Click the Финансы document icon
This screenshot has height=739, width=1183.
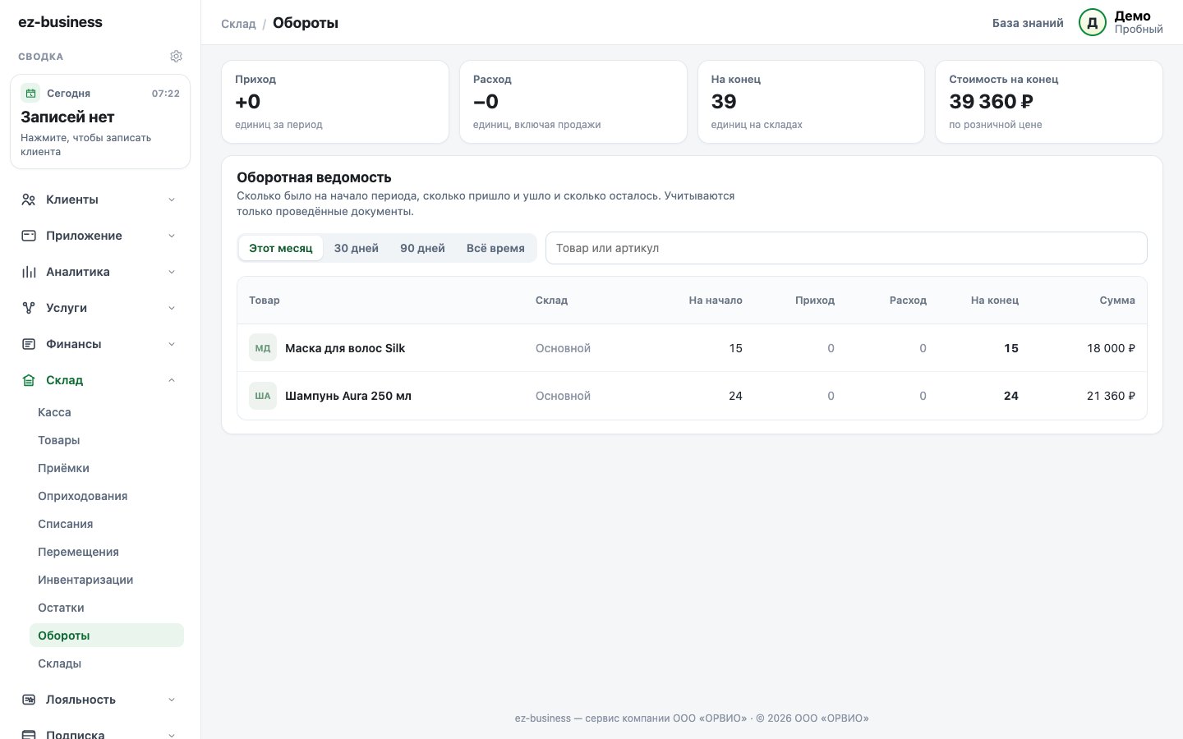(29, 344)
